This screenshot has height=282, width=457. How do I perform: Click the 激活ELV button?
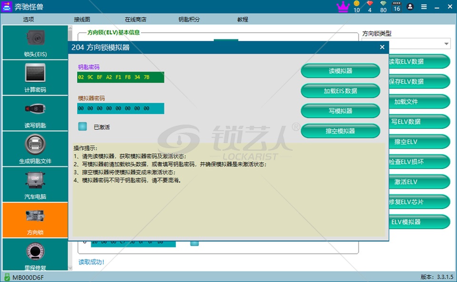coord(419,182)
